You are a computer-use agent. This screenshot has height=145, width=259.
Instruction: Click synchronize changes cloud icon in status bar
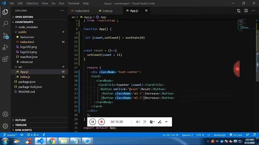click(x=22, y=135)
